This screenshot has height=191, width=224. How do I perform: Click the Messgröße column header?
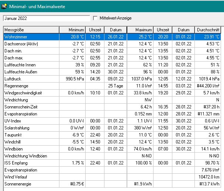coord(31,30)
